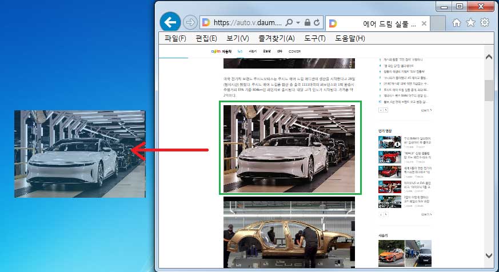Select COVER in the Daum auto navigation
This screenshot has width=499, height=272.
click(x=294, y=51)
